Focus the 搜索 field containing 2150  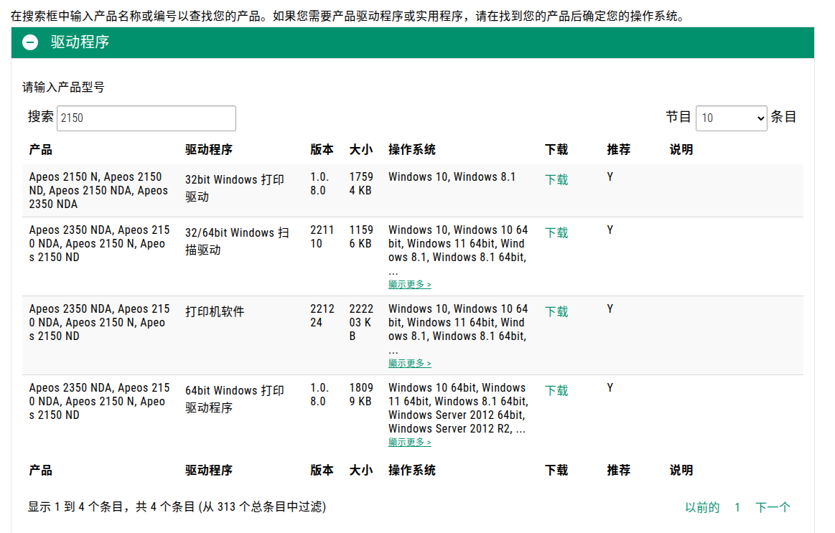coord(146,118)
